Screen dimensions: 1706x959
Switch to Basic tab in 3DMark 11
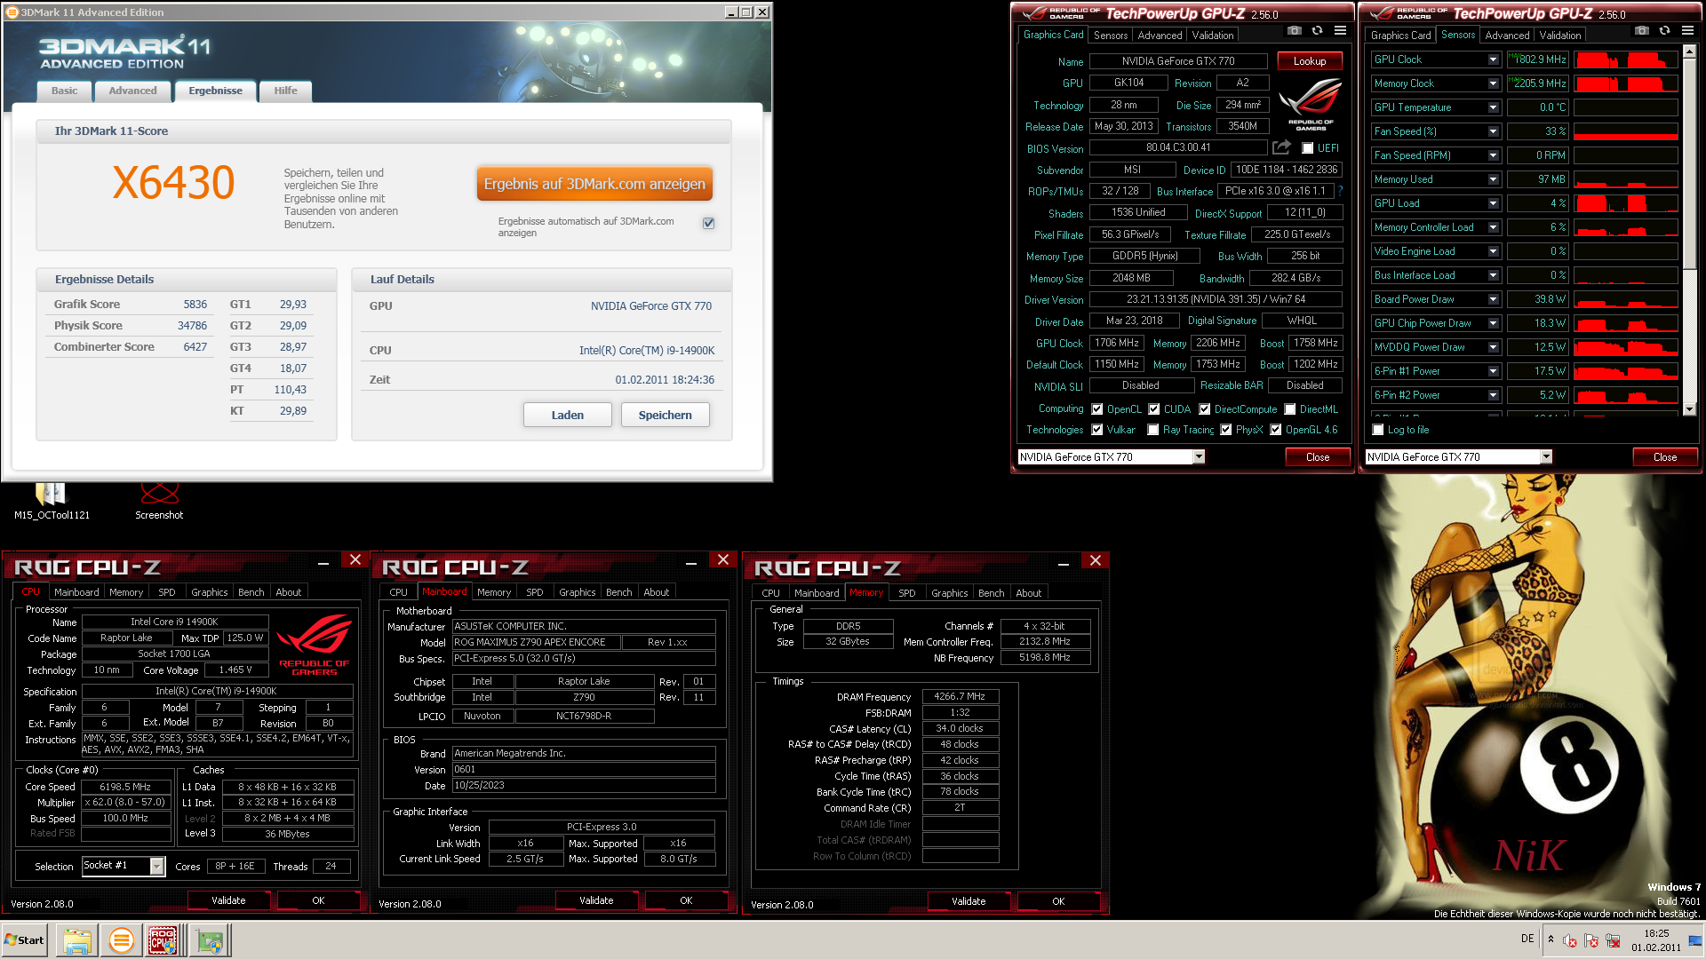click(64, 91)
